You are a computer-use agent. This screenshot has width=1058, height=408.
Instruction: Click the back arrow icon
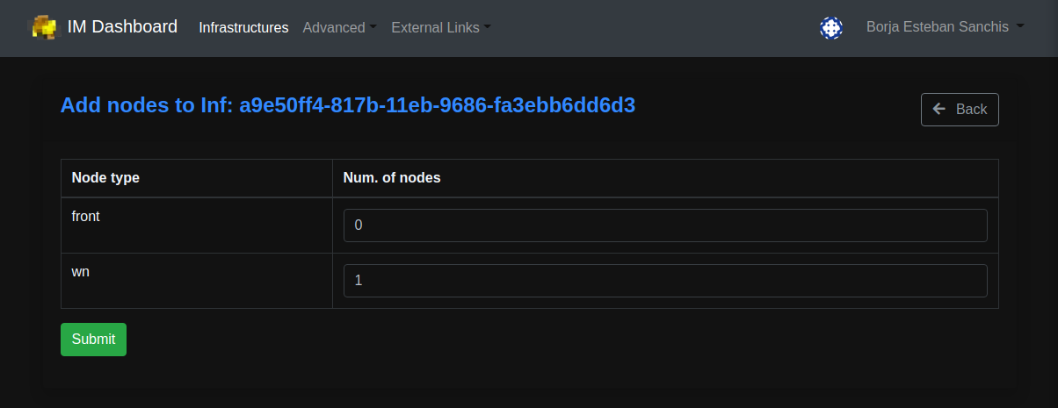[939, 109]
